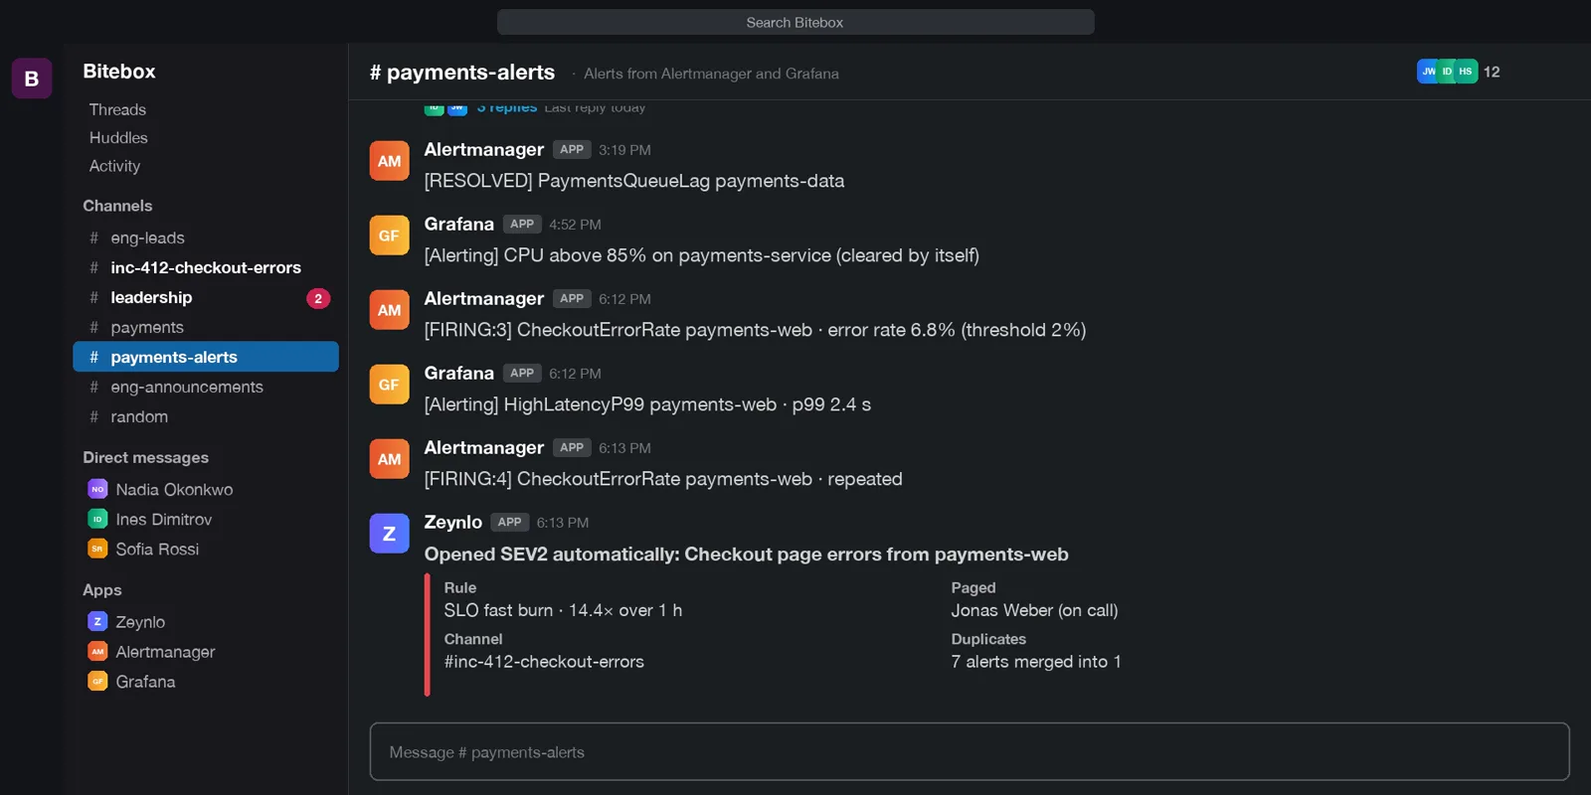Follow the #inc-412-checkout-errors link in the Zeynlo message

click(x=544, y=662)
